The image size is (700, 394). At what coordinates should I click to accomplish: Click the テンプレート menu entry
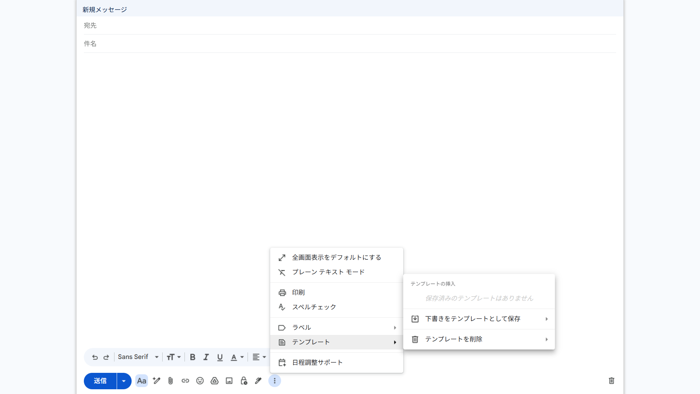337,342
